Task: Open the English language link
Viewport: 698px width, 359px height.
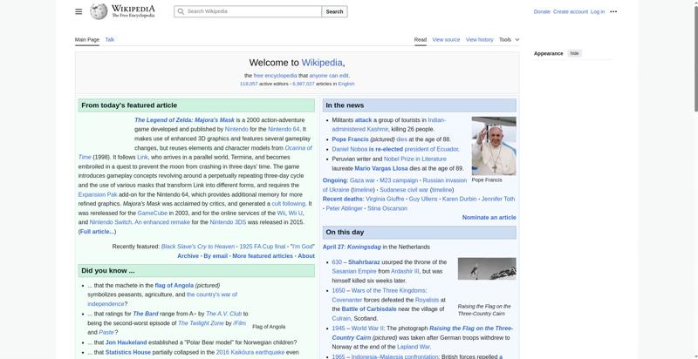Action: 346,84
